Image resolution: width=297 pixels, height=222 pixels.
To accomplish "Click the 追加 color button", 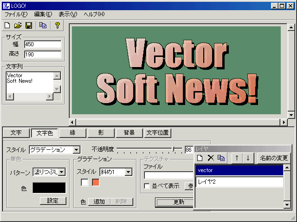I will [99, 202].
